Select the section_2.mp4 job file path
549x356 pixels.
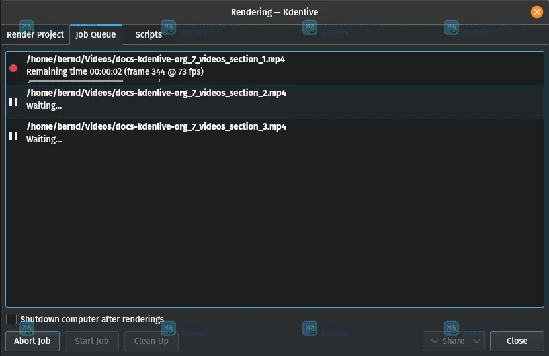(157, 93)
